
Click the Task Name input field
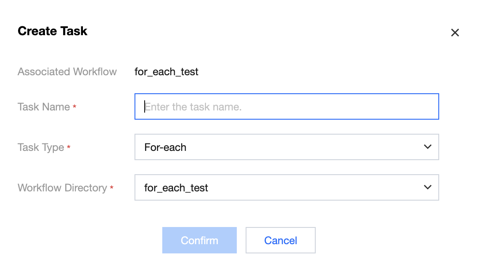coord(287,106)
